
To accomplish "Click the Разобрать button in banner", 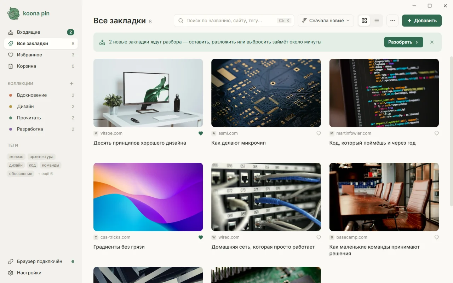I will (403, 42).
